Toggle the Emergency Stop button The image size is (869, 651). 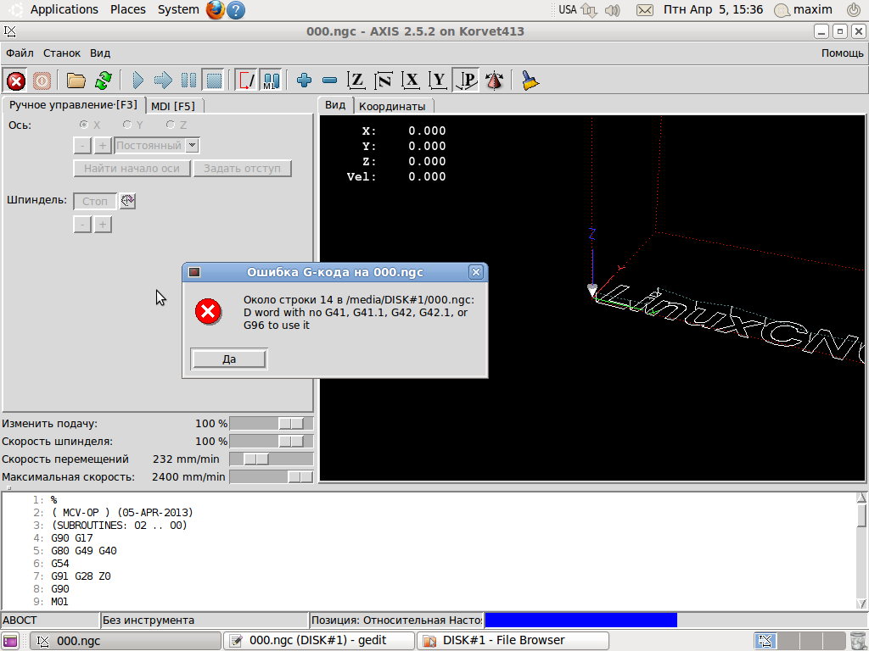(x=15, y=81)
